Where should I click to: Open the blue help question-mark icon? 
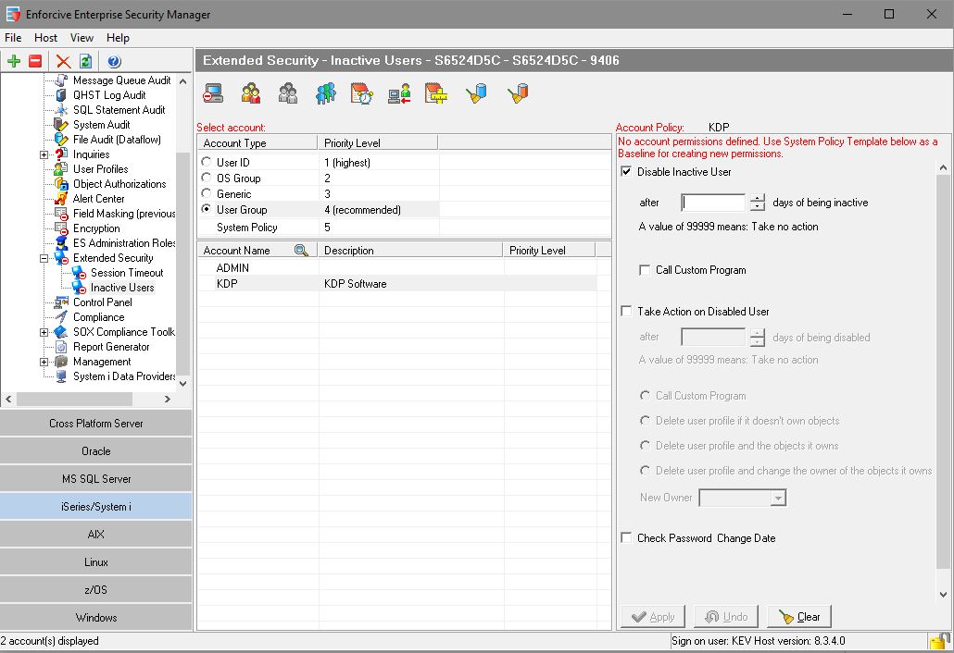(x=114, y=61)
